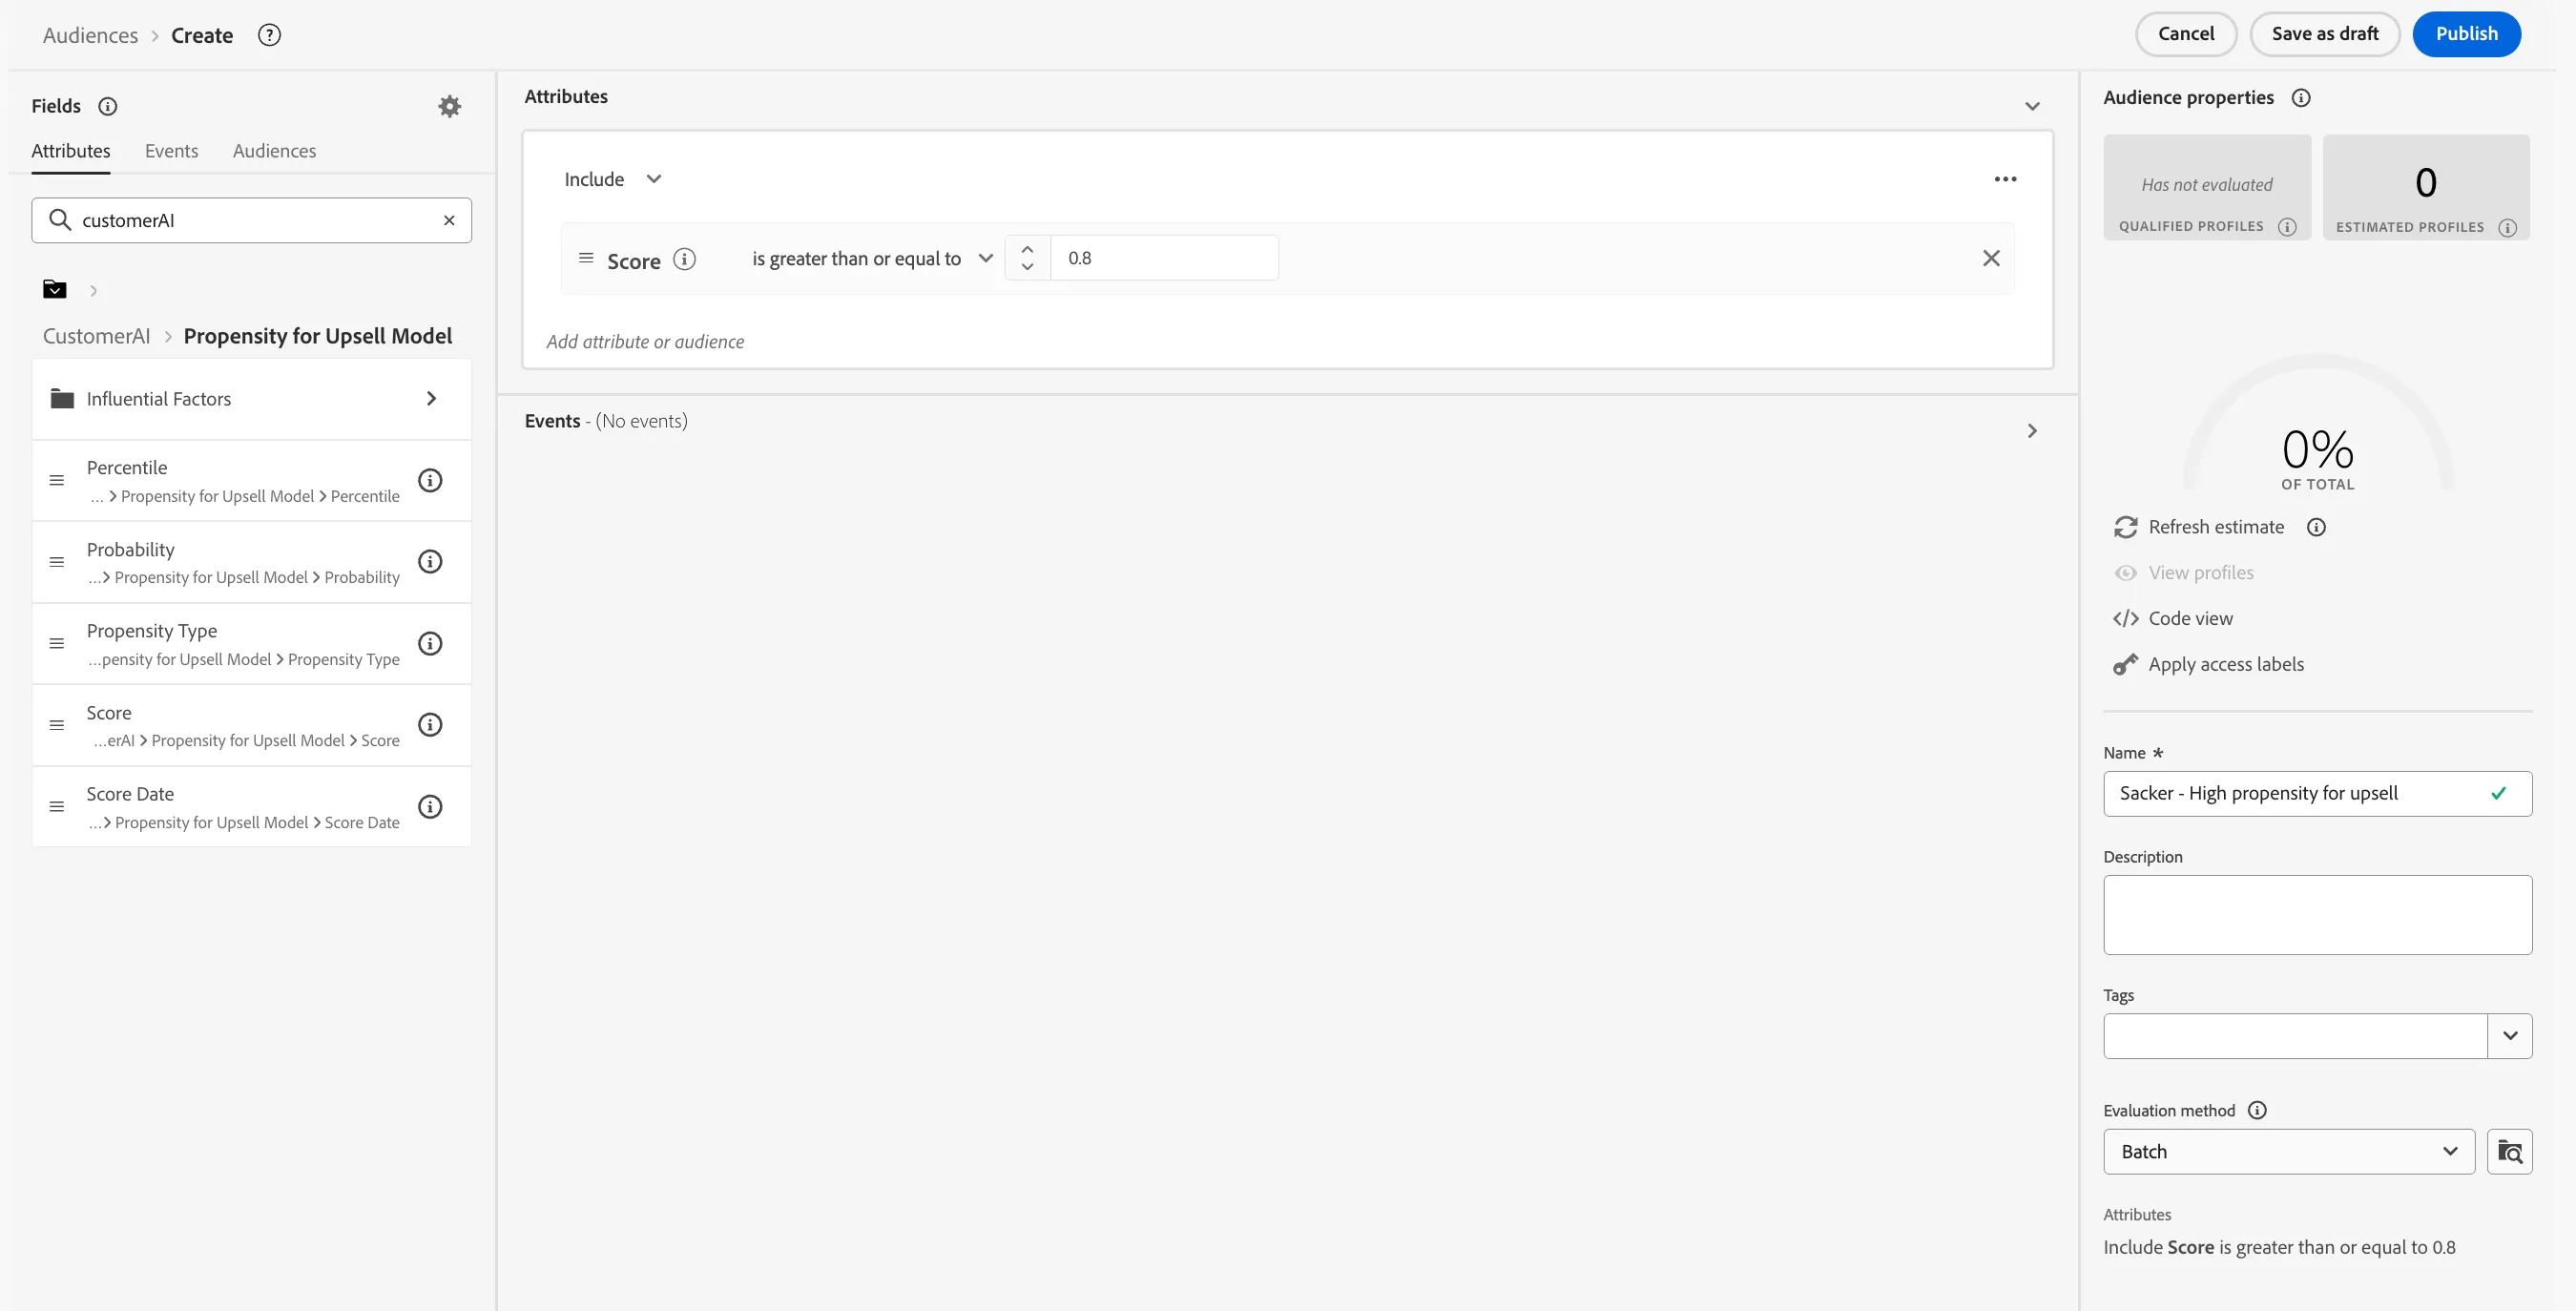Click the Description text area
2576x1311 pixels.
coord(2317,915)
